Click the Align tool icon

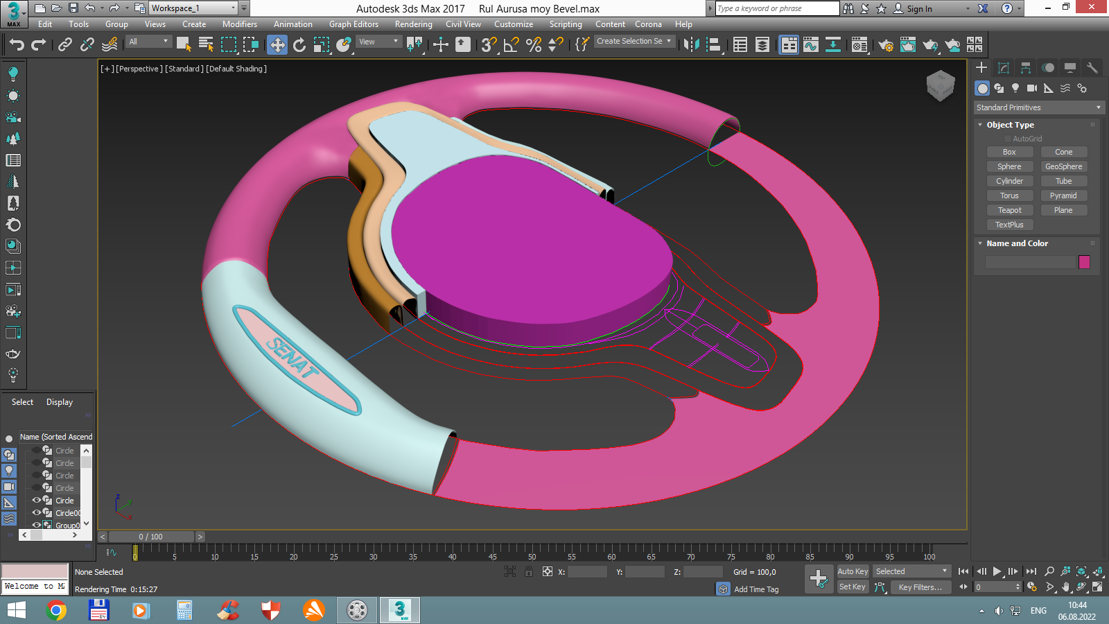click(714, 44)
